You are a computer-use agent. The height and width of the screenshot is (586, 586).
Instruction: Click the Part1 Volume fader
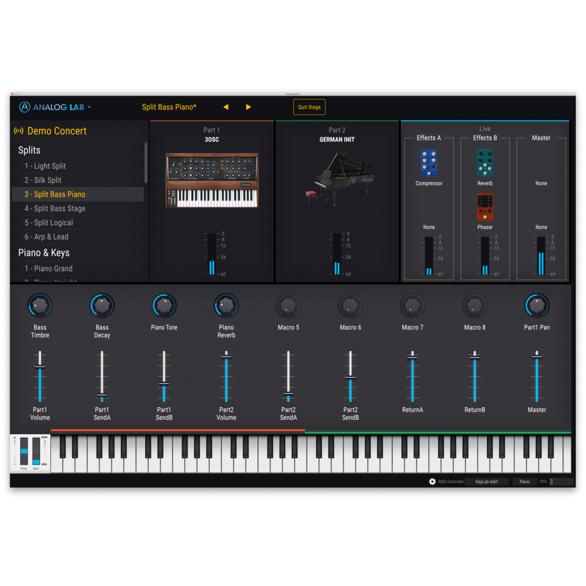[x=40, y=367]
